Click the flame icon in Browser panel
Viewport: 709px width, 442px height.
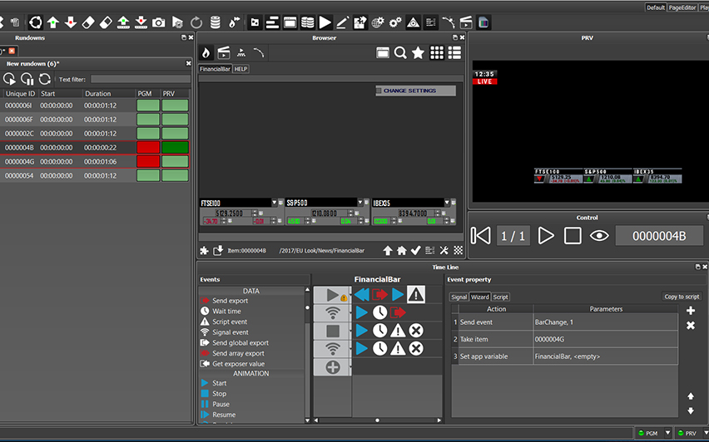point(206,53)
